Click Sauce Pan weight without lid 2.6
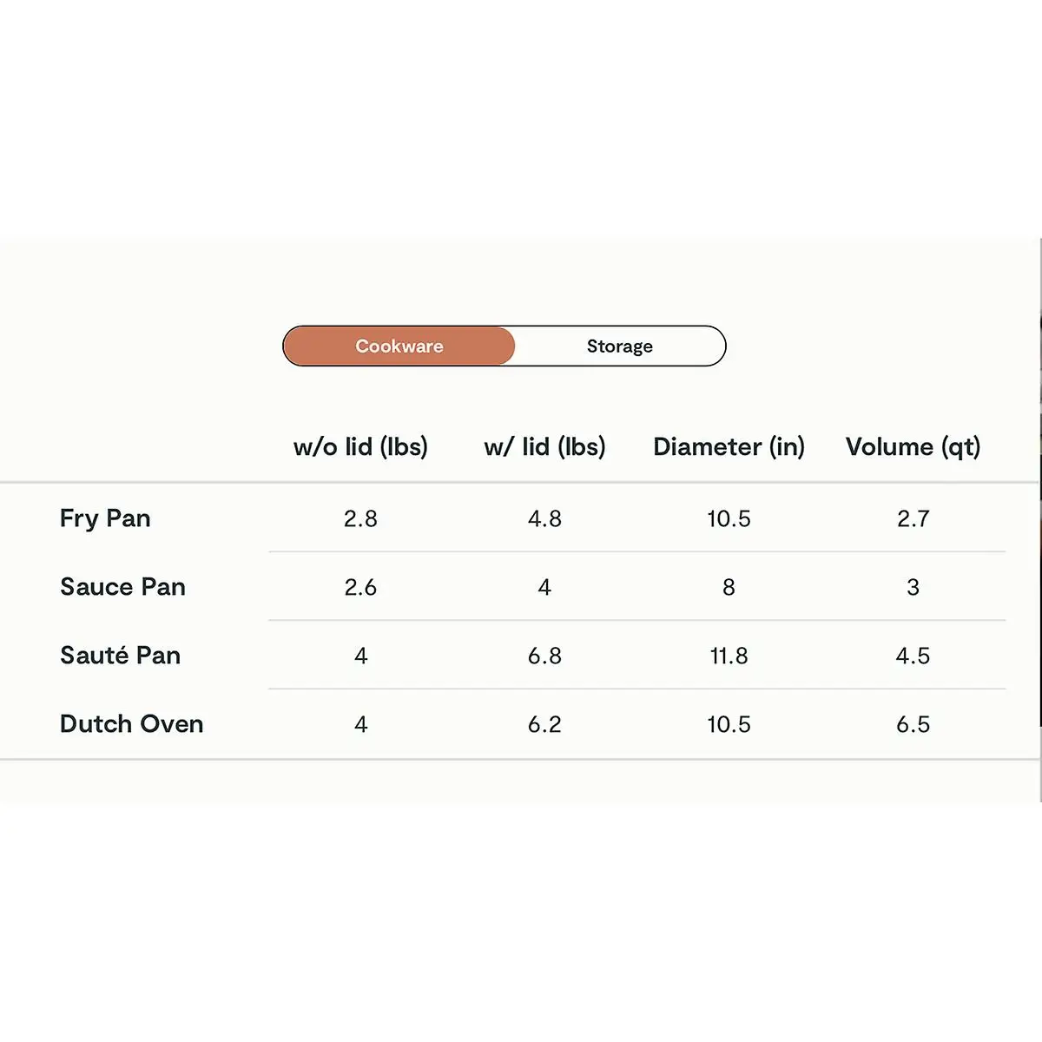This screenshot has width=1042, height=1042. pos(360,588)
